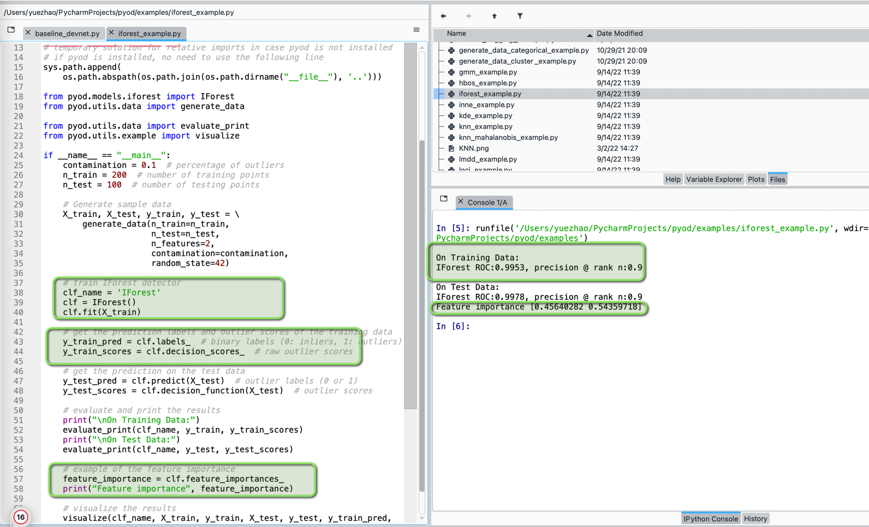869x527 pixels.
Task: Select the Files tab
Action: (777, 179)
